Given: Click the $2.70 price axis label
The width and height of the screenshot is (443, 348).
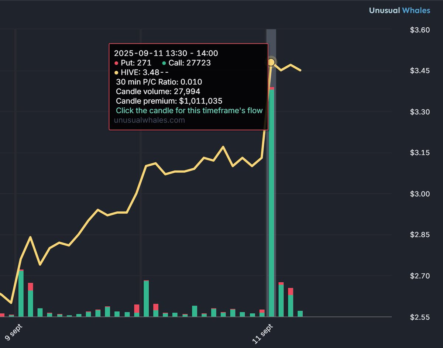Looking at the screenshot, I should coord(420,276).
